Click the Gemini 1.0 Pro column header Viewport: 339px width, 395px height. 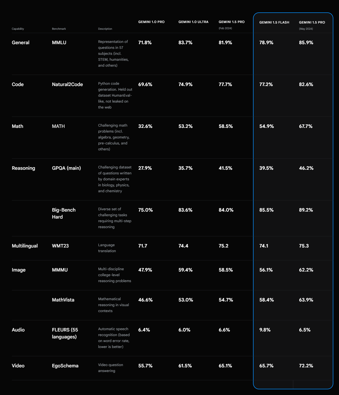click(151, 22)
